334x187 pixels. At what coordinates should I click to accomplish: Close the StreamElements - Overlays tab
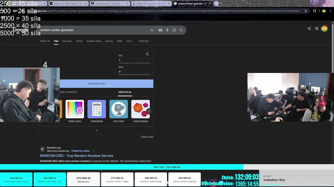[128, 4]
